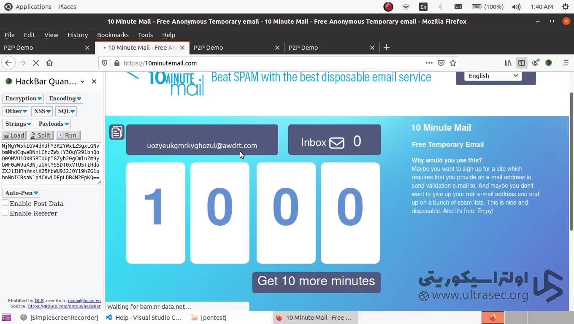Click Get 10 more minutes button

[x=316, y=281]
